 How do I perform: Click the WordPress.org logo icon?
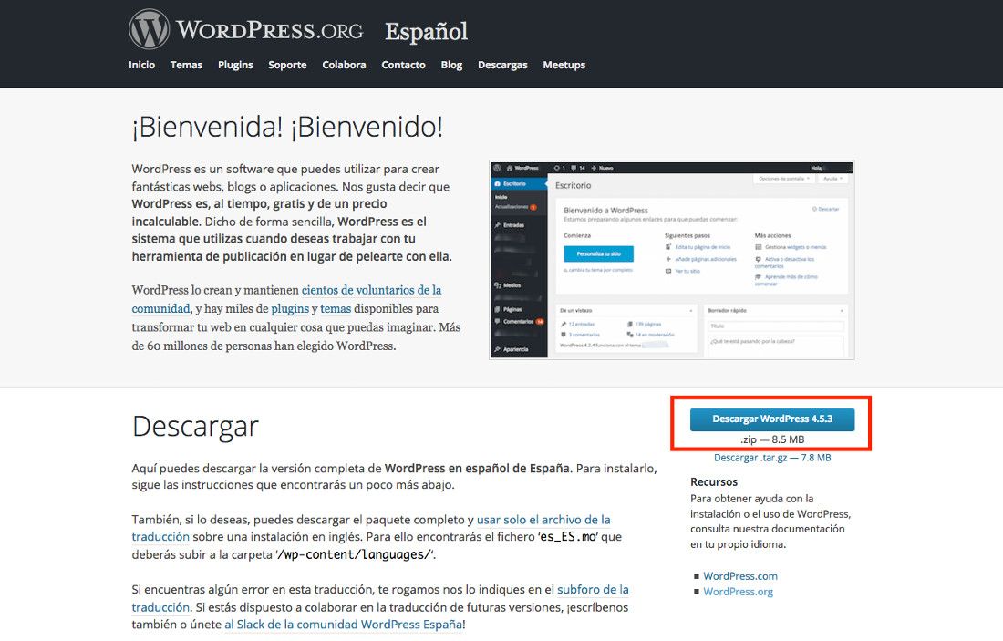click(149, 29)
